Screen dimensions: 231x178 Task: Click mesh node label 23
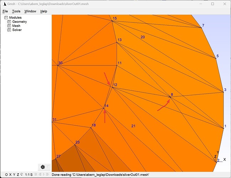77,142
